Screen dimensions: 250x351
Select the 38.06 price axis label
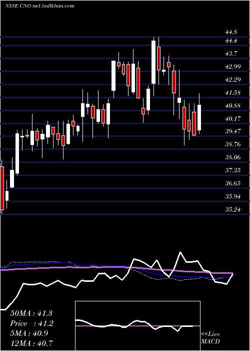[x=233, y=157]
